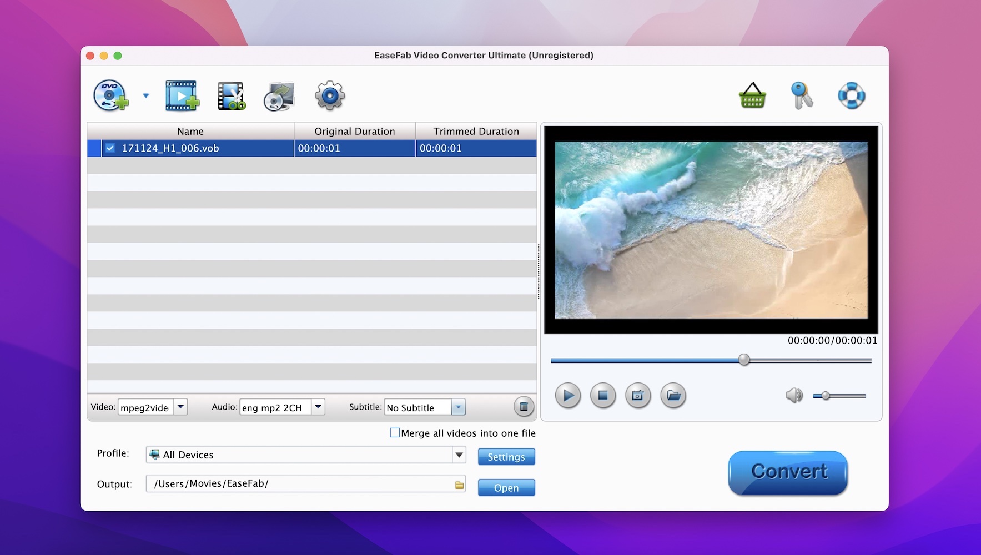Screen dimensions: 981x555
Task: Click the register key icon
Action: pos(802,95)
